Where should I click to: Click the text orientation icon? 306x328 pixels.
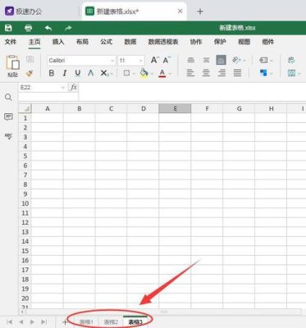tap(235, 60)
